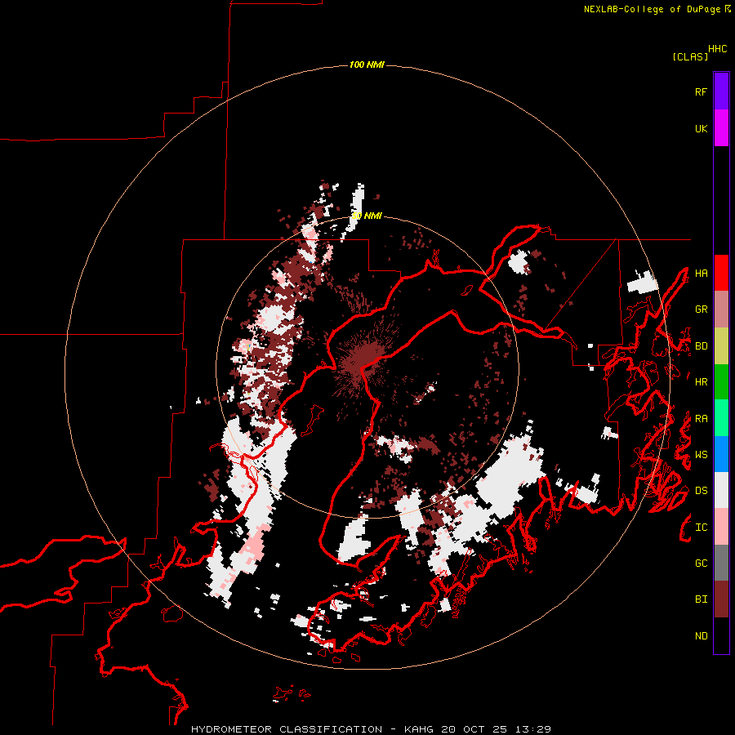Image resolution: width=735 pixels, height=735 pixels.
Task: Click the GC legend label
Action: coord(701,563)
